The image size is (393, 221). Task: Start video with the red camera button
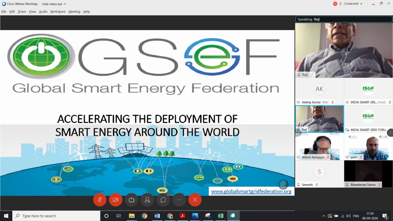coord(116,200)
